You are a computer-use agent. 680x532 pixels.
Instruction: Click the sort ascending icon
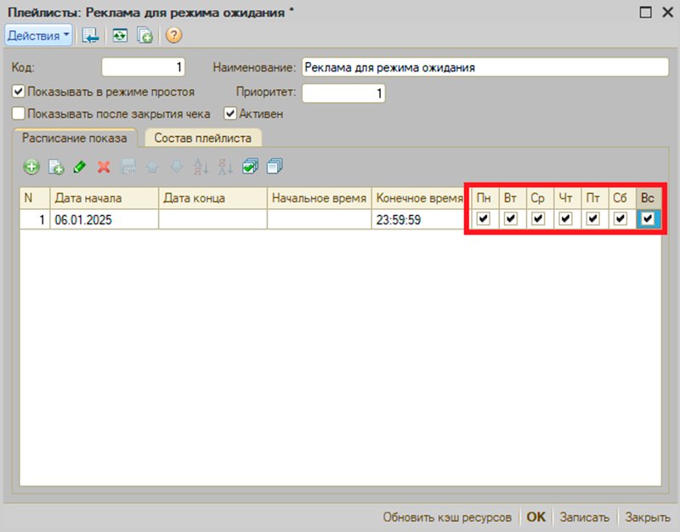(201, 167)
